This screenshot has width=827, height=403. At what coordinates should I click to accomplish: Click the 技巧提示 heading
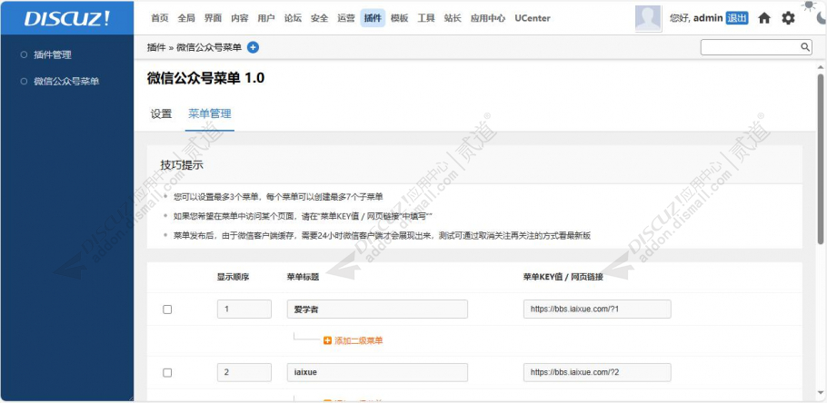click(x=182, y=165)
